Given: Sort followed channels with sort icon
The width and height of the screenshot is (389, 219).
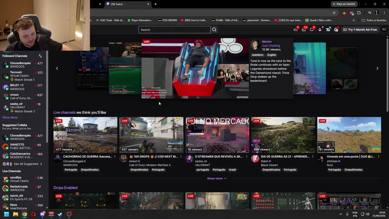Looking at the screenshot, I should [40, 56].
